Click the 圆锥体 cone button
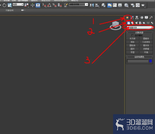This screenshot has height=134, width=155. point(146,39)
